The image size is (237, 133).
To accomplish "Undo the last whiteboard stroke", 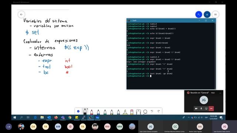I will pyautogui.click(x=152, y=111).
